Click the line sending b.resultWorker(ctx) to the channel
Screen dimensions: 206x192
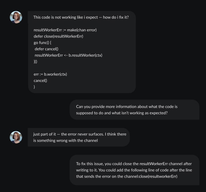tap(68, 55)
